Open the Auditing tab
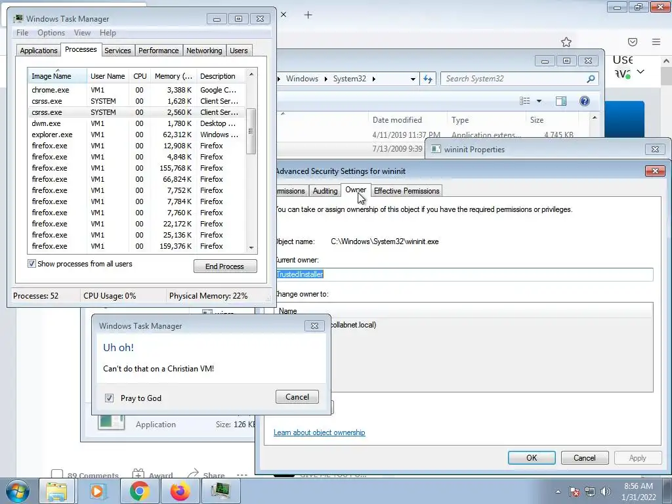The image size is (672, 504). click(x=325, y=191)
